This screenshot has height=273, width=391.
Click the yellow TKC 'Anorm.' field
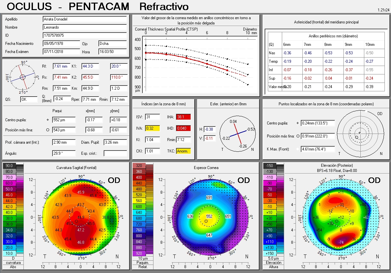183,151
